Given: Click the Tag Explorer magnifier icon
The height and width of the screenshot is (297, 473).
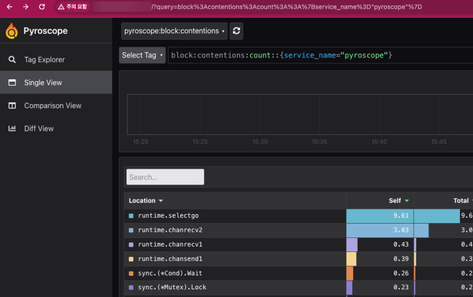Looking at the screenshot, I should [12, 60].
